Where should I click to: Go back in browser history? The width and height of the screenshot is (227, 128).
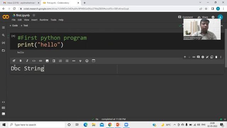(x=4, y=9)
